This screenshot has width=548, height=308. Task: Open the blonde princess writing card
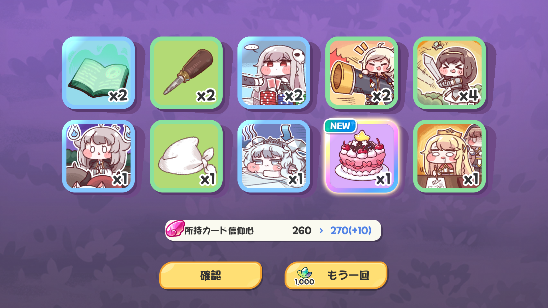pyautogui.click(x=449, y=156)
